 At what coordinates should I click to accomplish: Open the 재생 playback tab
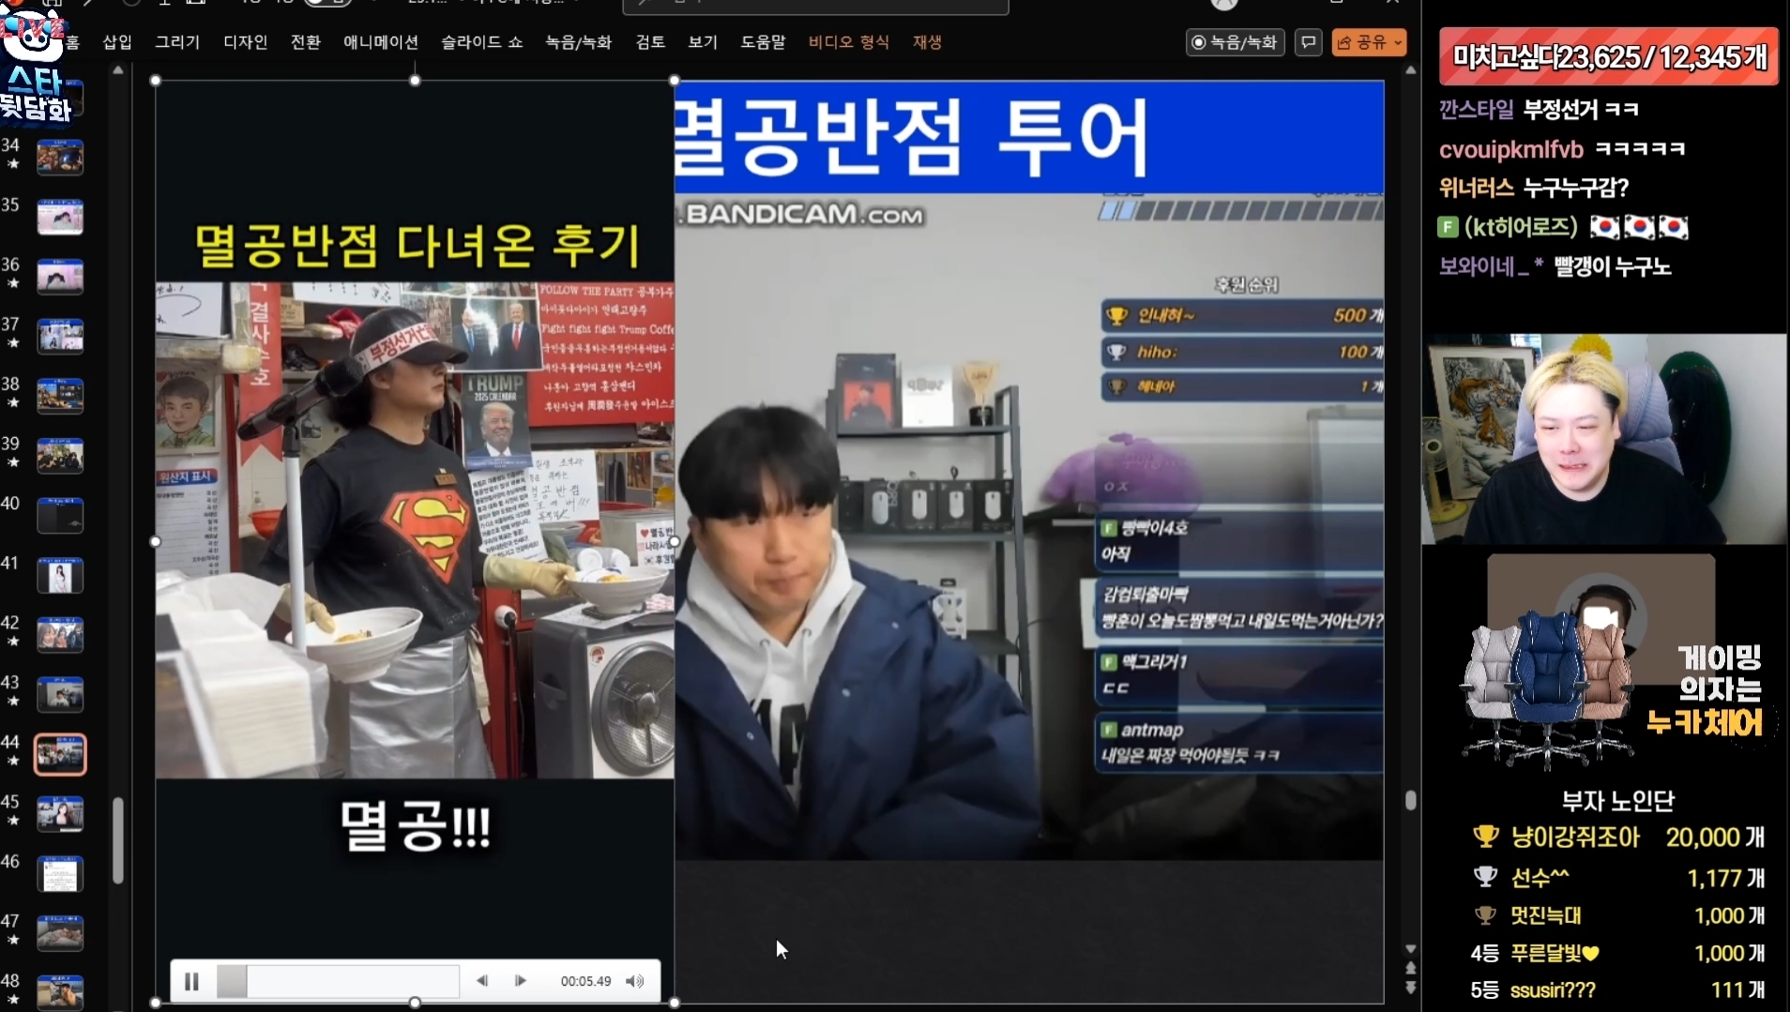click(x=927, y=42)
